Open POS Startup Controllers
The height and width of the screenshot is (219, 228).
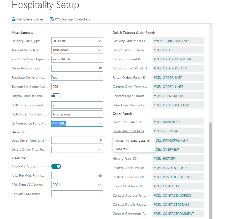pos(70,19)
